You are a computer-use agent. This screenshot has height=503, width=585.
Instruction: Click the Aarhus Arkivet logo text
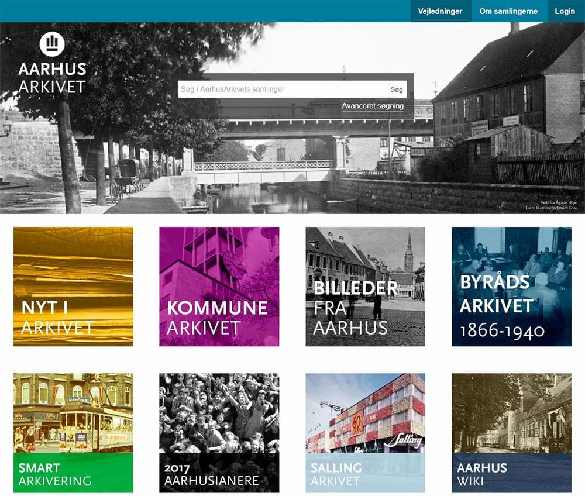[x=52, y=78]
